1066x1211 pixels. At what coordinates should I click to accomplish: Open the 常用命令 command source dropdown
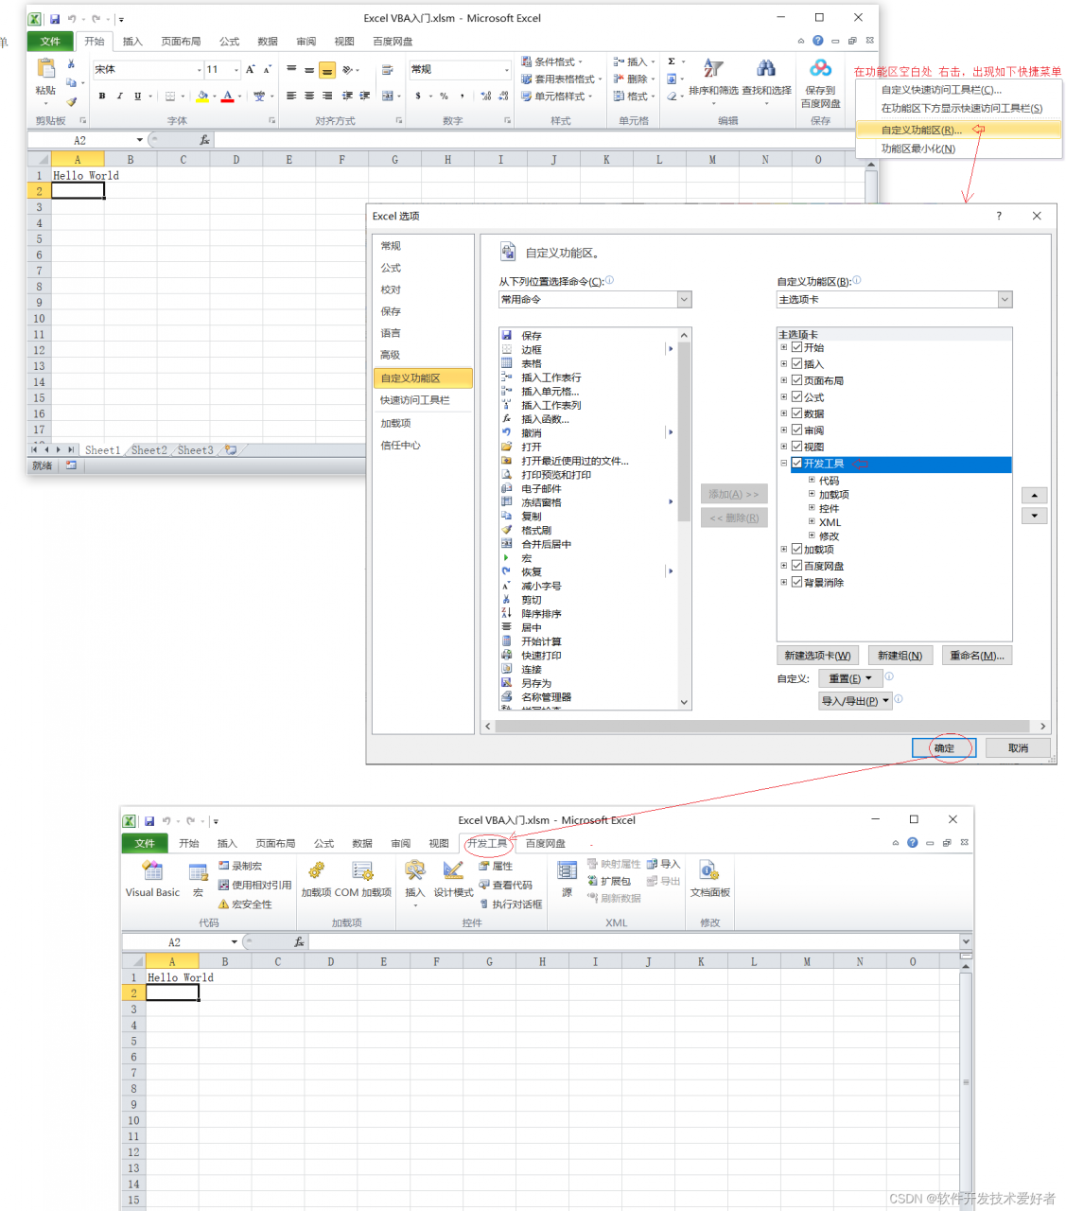tap(595, 300)
